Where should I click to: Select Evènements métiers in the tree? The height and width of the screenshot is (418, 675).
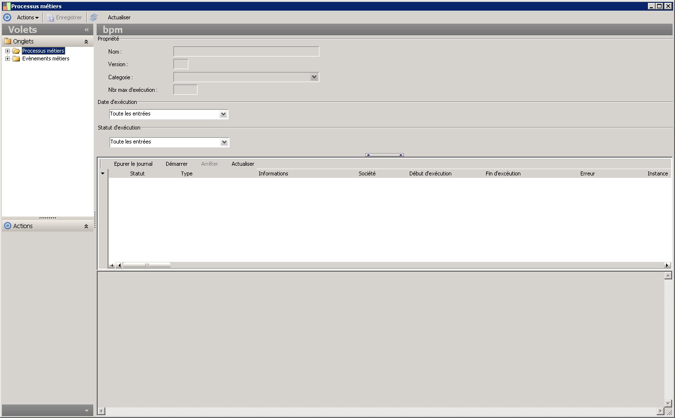pos(45,58)
